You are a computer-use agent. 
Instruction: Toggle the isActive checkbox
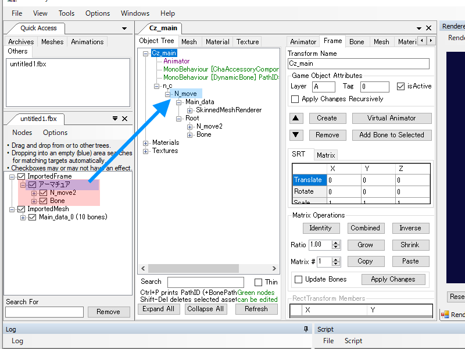[400, 86]
